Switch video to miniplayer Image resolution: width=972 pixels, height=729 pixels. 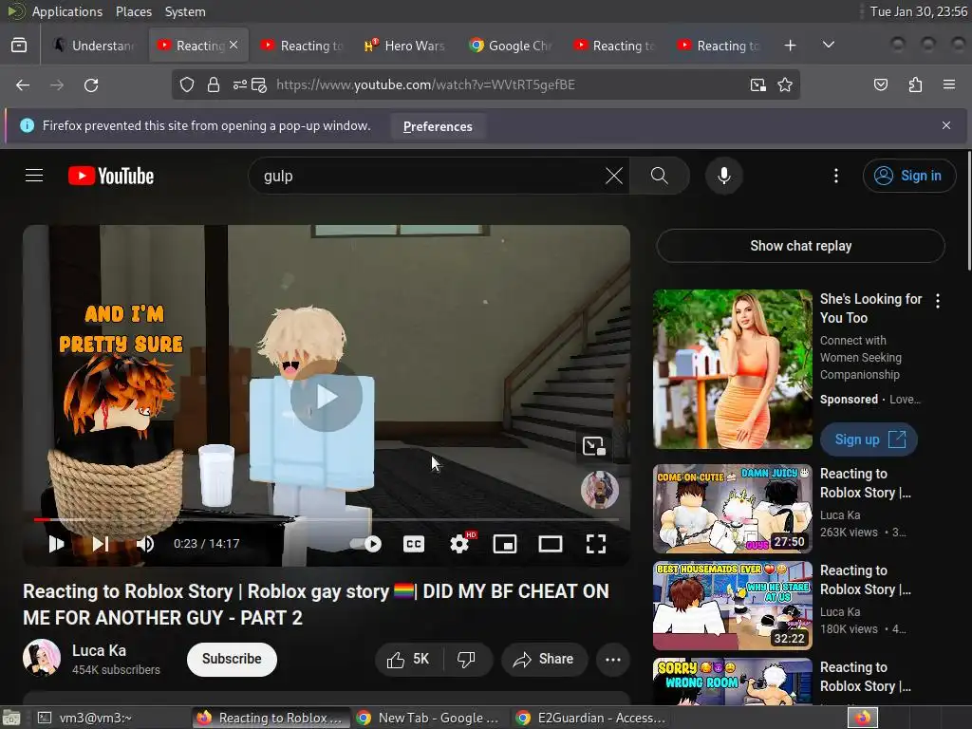tap(505, 544)
